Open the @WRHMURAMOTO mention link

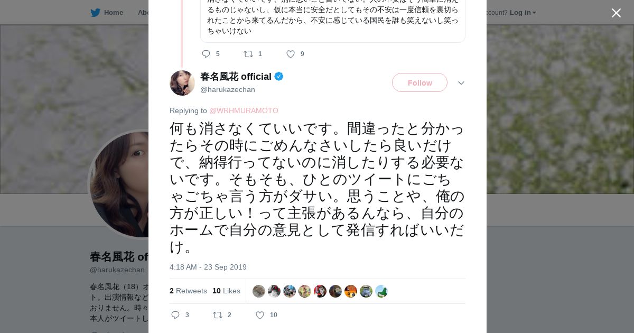point(244,110)
